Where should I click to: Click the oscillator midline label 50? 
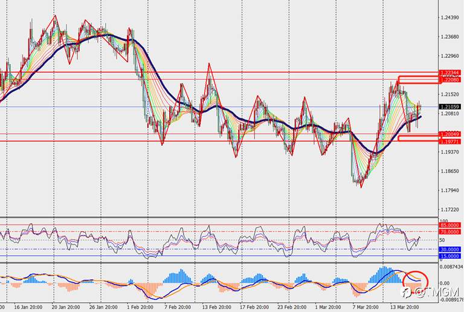443,241
